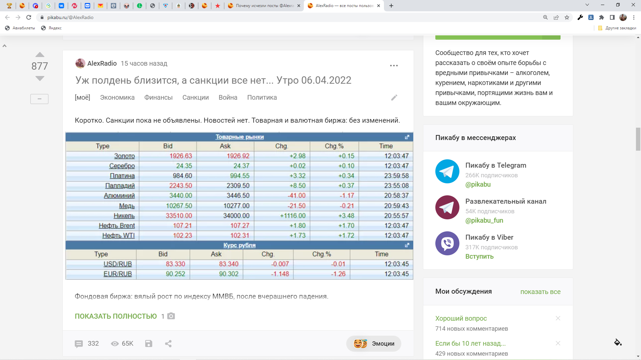This screenshot has height=360, width=641.
Task: Downvote the post with arrow below 877
Action: click(40, 79)
